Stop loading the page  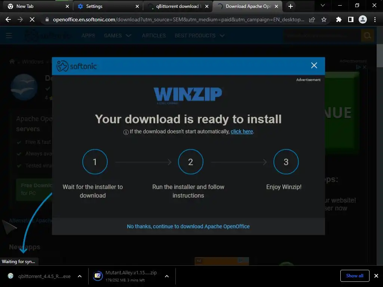click(32, 19)
